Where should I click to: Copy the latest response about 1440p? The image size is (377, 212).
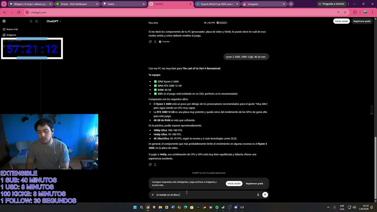coord(150,165)
